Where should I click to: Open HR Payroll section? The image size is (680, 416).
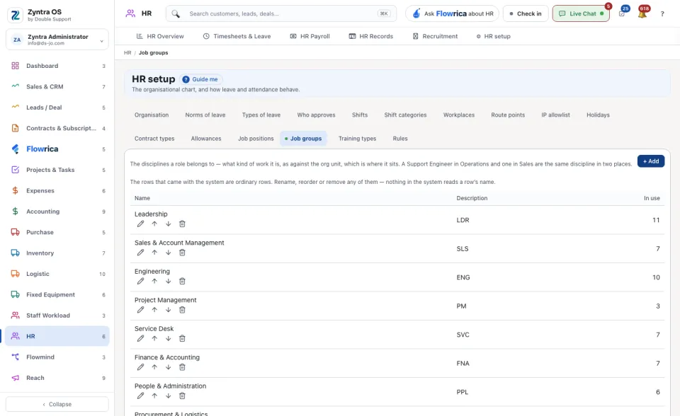(x=310, y=36)
